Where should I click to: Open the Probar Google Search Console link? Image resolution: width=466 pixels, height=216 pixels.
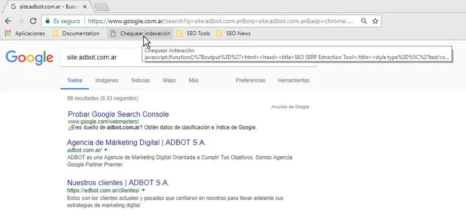click(x=118, y=114)
